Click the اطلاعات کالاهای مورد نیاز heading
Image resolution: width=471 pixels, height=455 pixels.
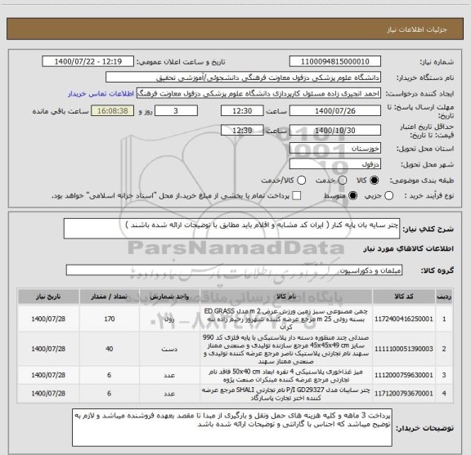pyautogui.click(x=409, y=249)
